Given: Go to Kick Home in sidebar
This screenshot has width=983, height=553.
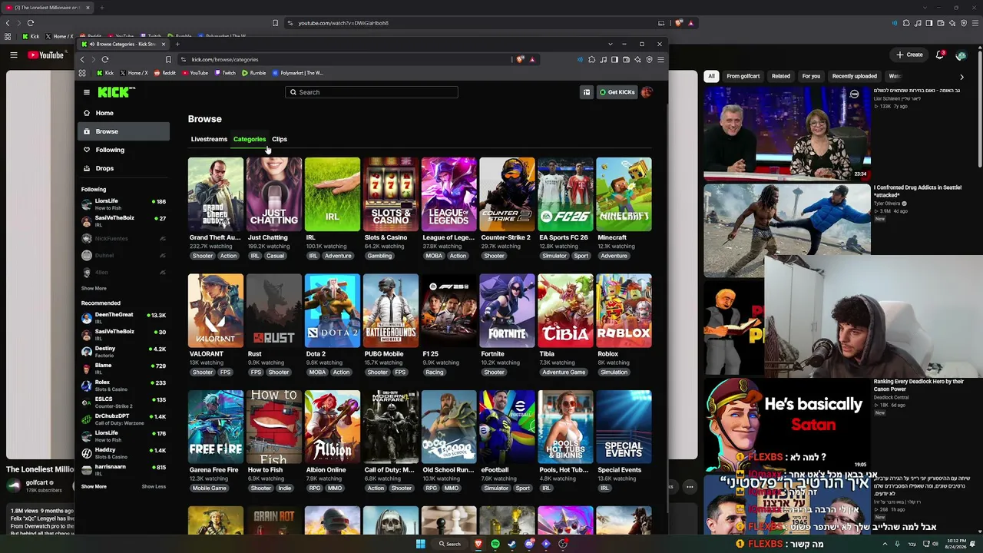Looking at the screenshot, I should pos(124,113).
